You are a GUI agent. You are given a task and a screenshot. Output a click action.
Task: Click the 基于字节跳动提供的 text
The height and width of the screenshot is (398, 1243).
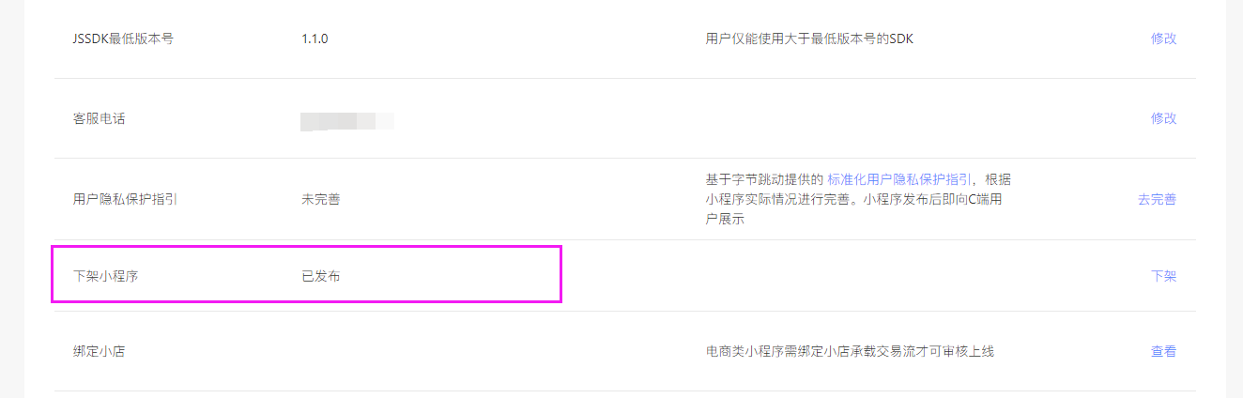click(764, 179)
